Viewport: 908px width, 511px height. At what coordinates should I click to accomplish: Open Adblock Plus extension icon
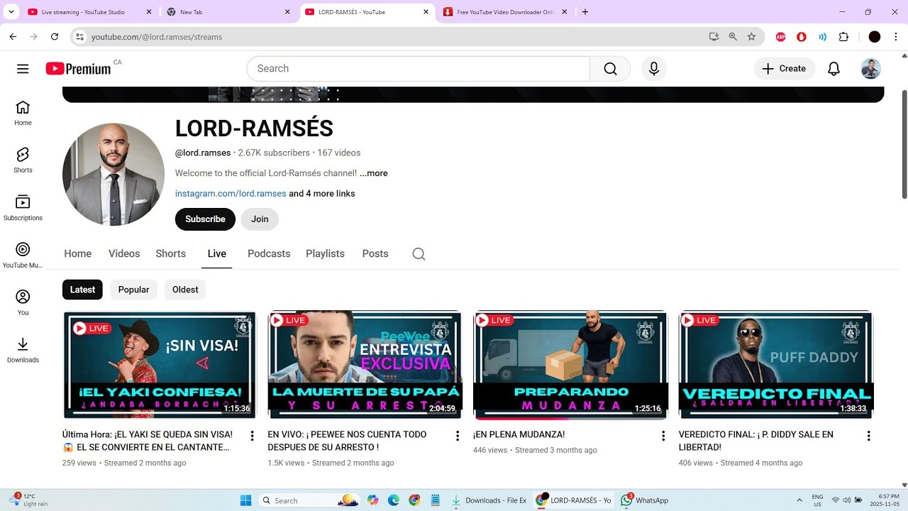coord(781,37)
